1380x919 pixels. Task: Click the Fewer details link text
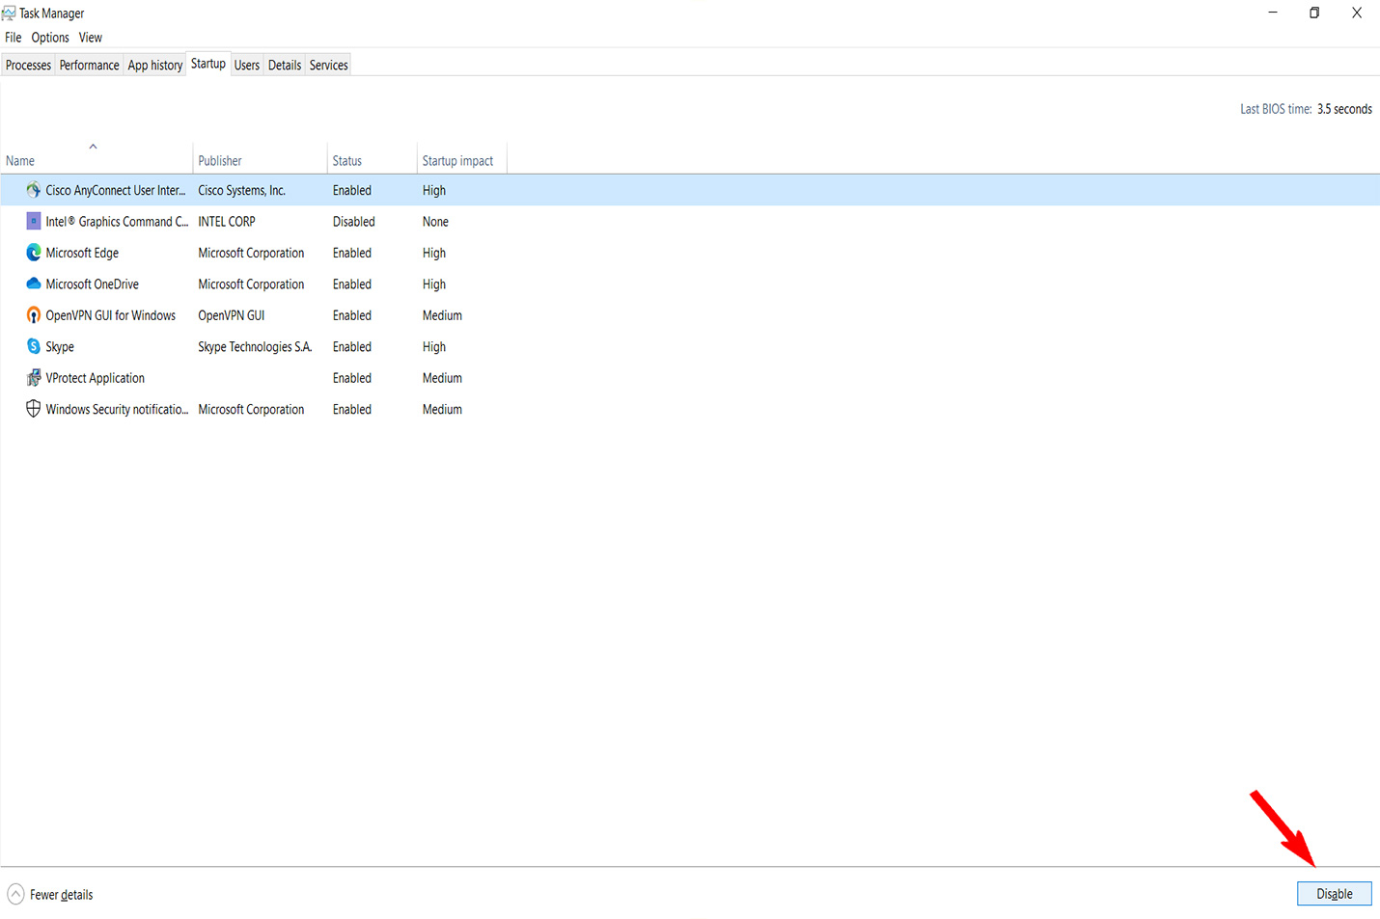[x=62, y=895]
